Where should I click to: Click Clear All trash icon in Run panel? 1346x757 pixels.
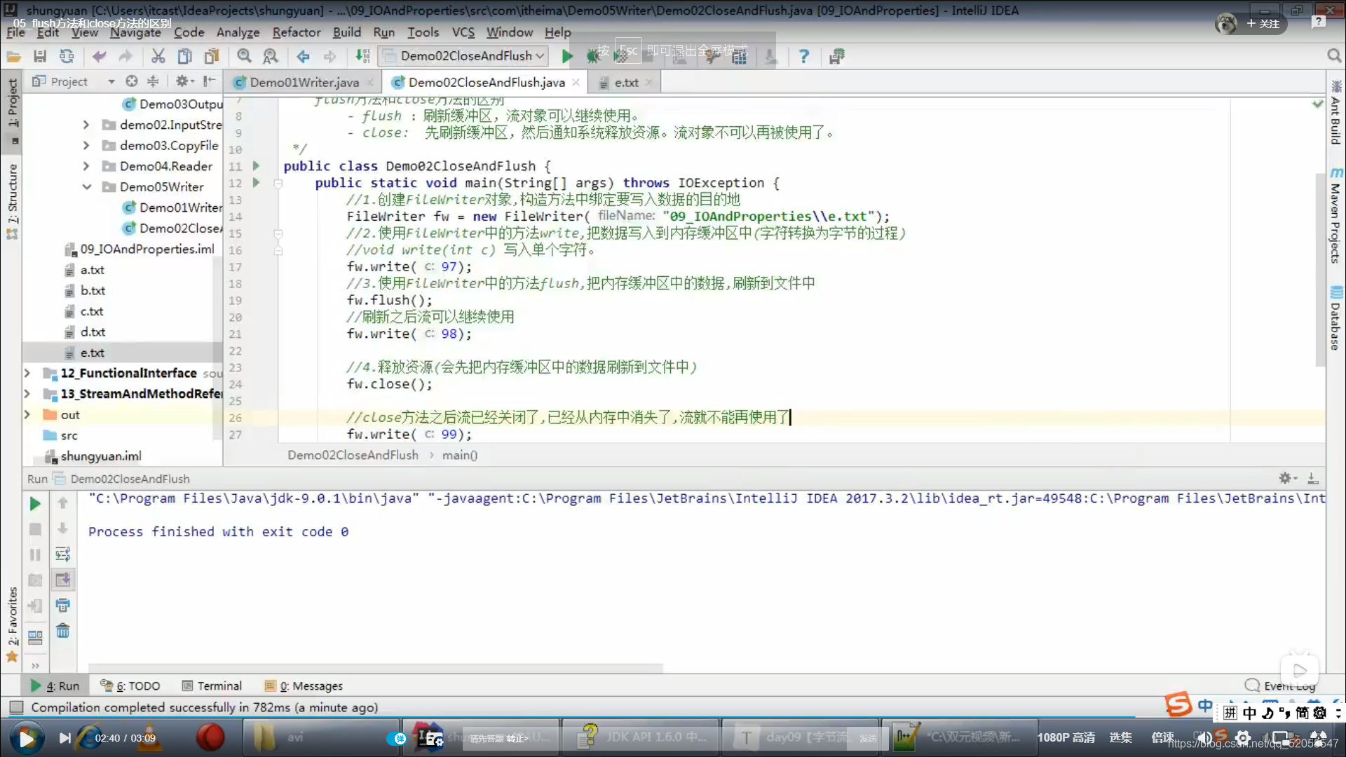(62, 631)
